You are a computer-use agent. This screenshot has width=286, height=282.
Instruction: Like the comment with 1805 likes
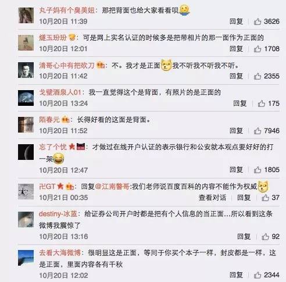[x=258, y=170]
